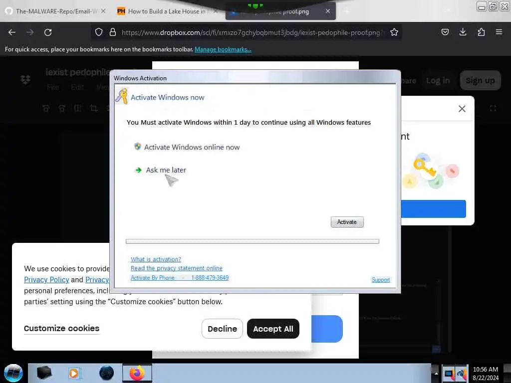Click the Start button orb
The width and height of the screenshot is (511, 383).
pyautogui.click(x=13, y=373)
